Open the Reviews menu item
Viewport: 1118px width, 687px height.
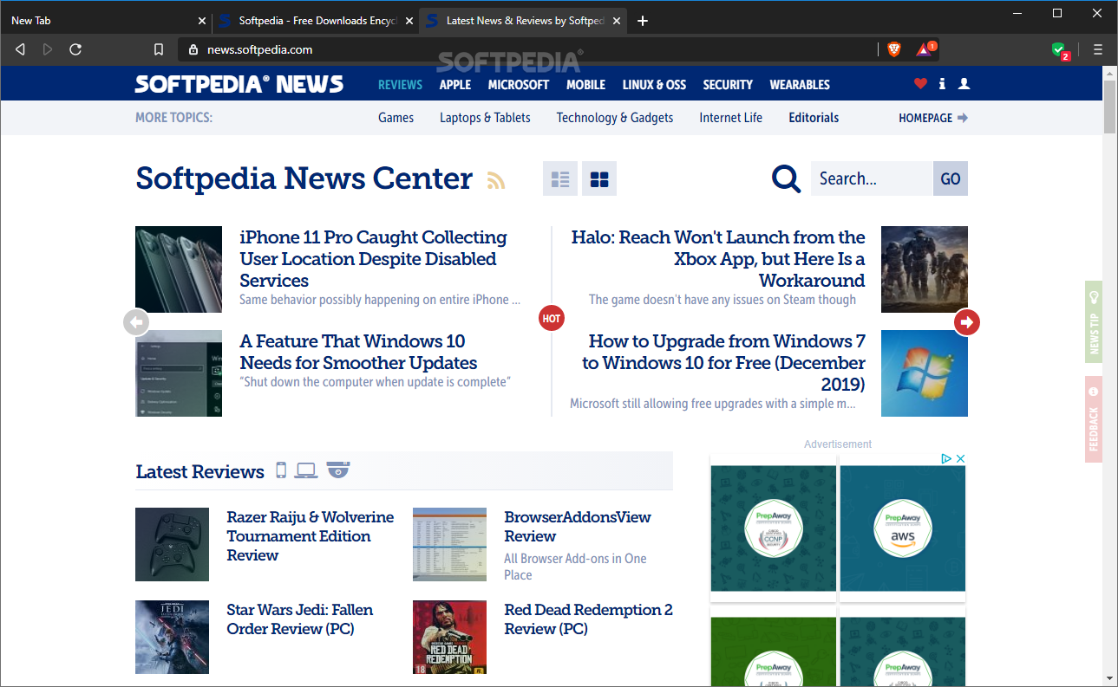[400, 85]
